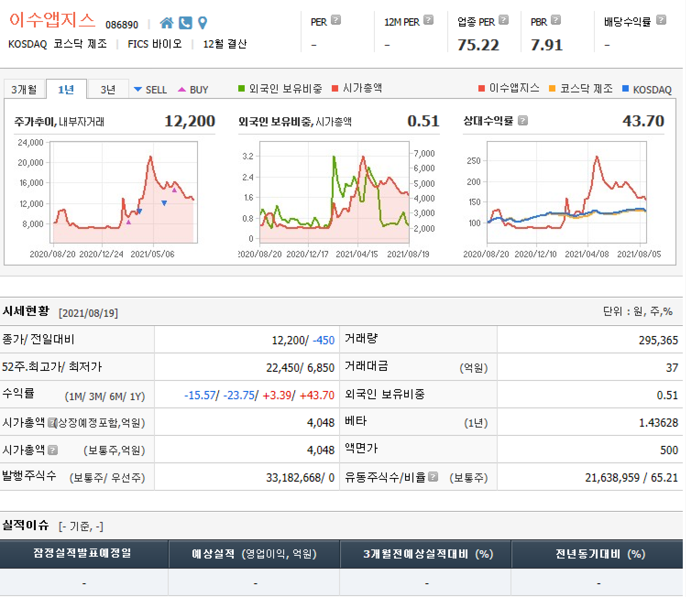Click the 잠정실적발표예정일 column header
The height and width of the screenshot is (597, 686).
84,554
